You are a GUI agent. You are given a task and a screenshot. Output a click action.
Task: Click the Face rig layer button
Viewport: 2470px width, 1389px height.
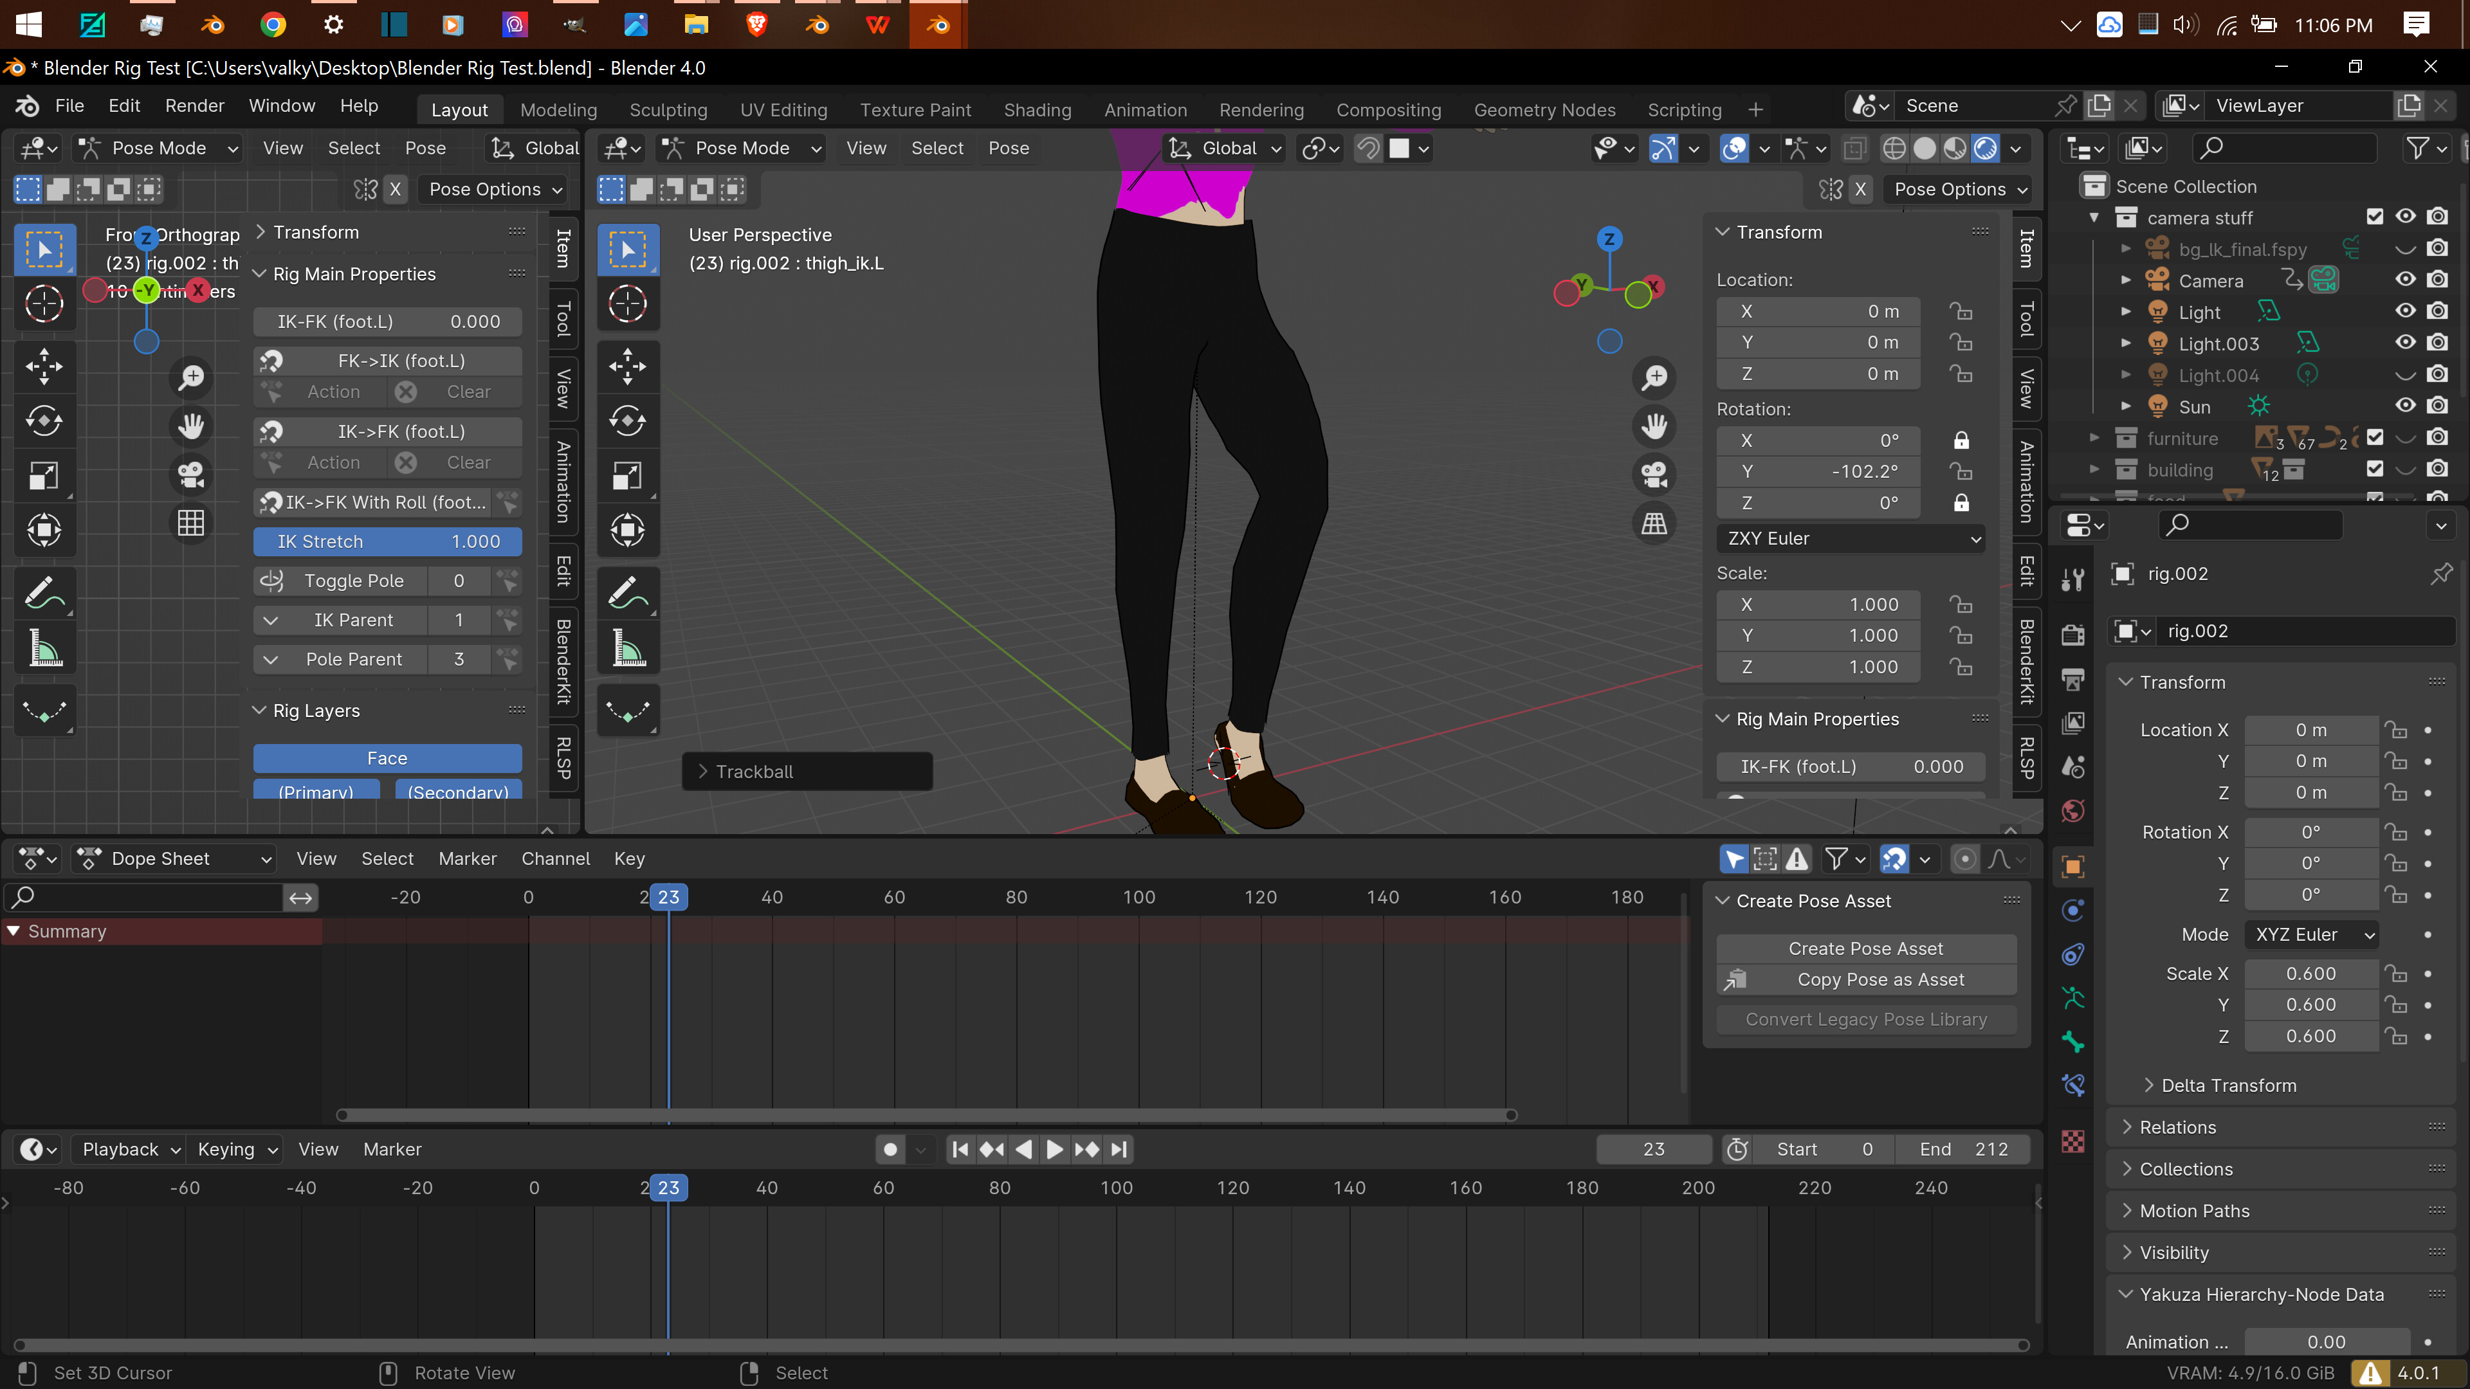[387, 758]
